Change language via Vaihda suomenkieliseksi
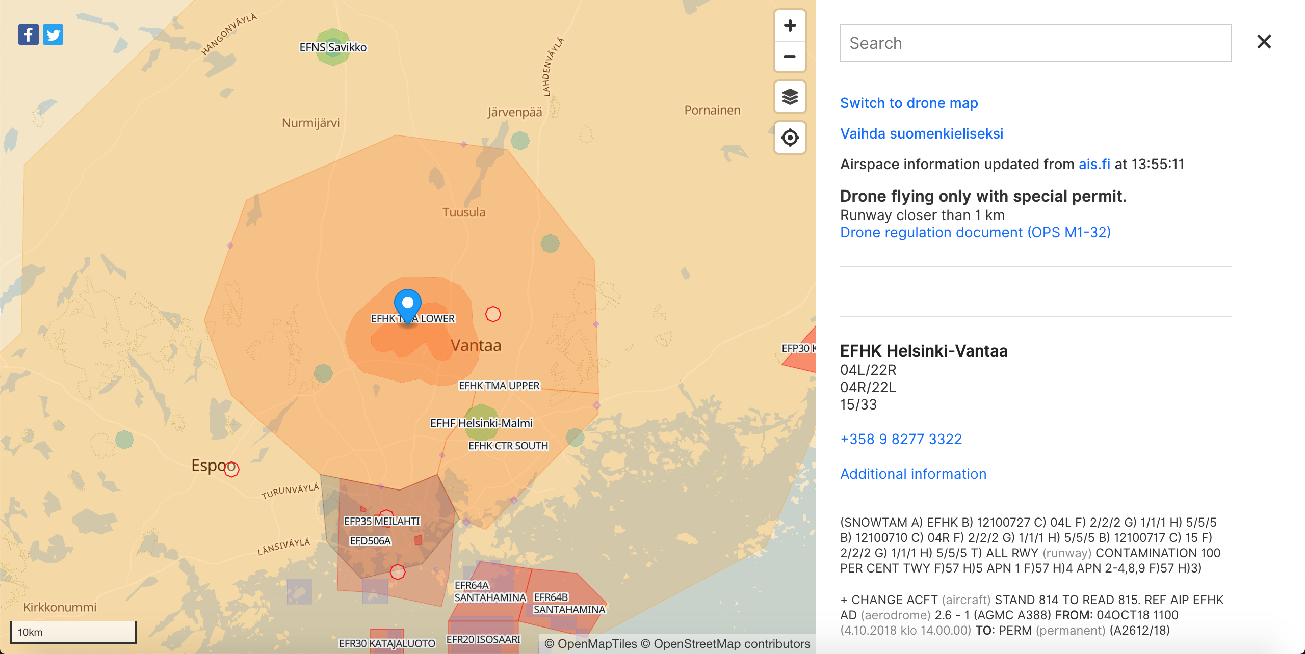The width and height of the screenshot is (1305, 654). 922,133
